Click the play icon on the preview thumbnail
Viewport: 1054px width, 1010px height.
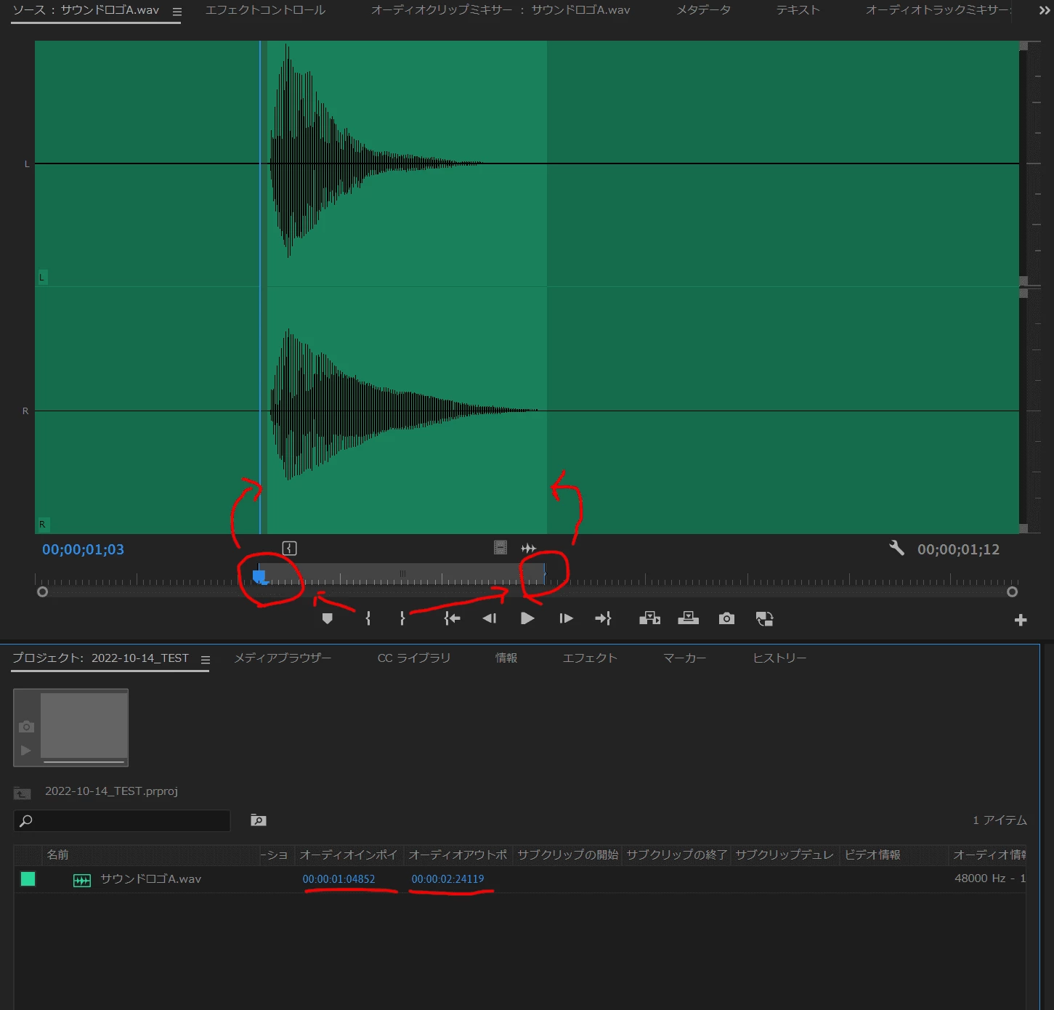coord(26,750)
